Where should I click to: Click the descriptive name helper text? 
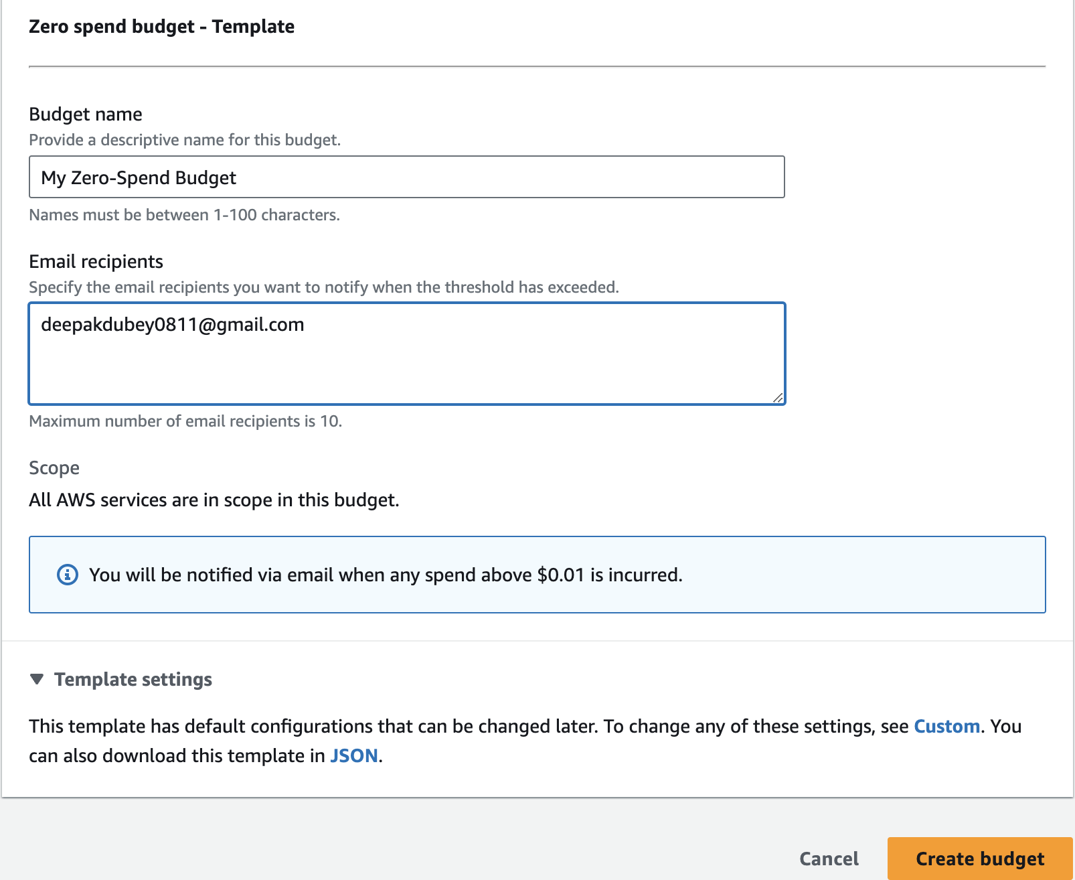pos(185,140)
